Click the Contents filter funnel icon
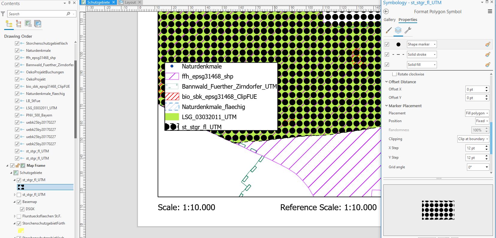Viewport: 496px width, 238px height. 3,14
